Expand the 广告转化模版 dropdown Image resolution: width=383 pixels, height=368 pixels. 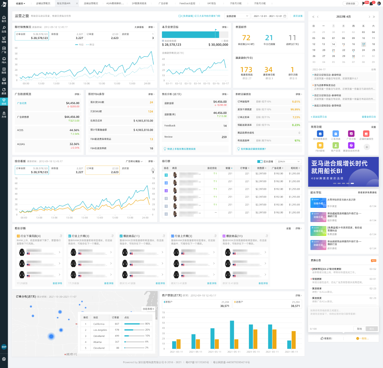click(x=134, y=161)
